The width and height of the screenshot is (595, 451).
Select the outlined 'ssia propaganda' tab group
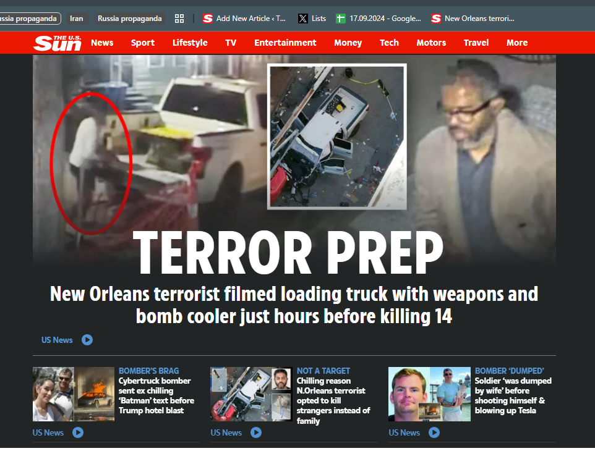coord(29,19)
